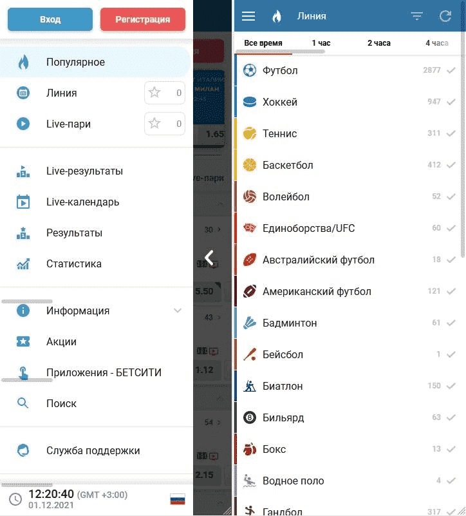The width and height of the screenshot is (466, 516).
Task: Select the Бильярд eight-ball icon
Action: click(250, 417)
